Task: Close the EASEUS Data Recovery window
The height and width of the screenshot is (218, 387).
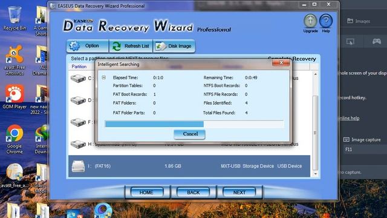Action: click(328, 4)
